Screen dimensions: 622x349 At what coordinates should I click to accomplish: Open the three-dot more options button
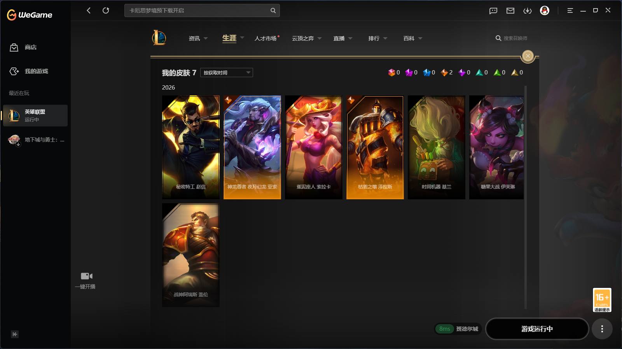602,329
